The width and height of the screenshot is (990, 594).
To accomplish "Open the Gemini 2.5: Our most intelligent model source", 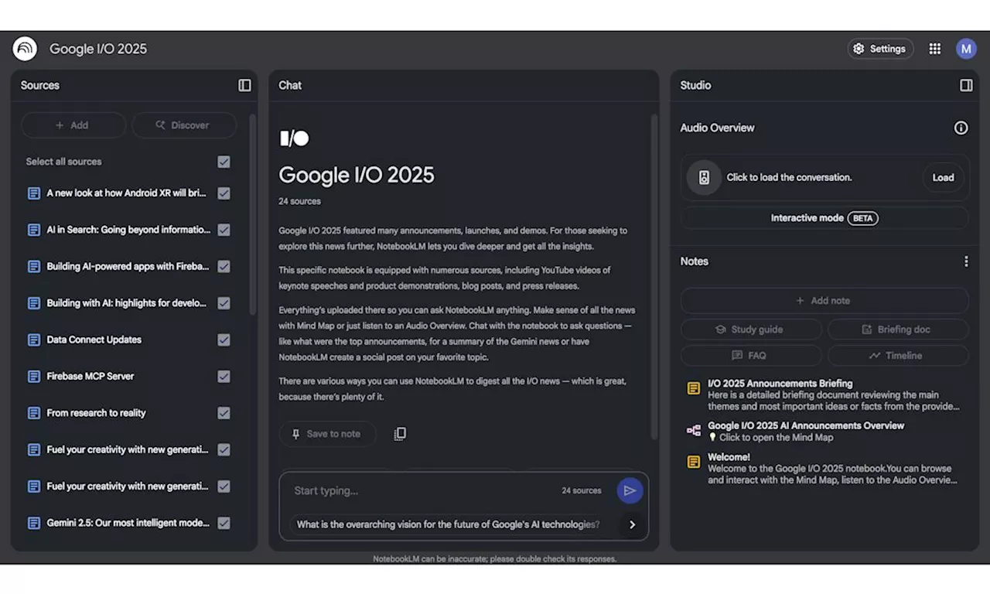I will 128,523.
